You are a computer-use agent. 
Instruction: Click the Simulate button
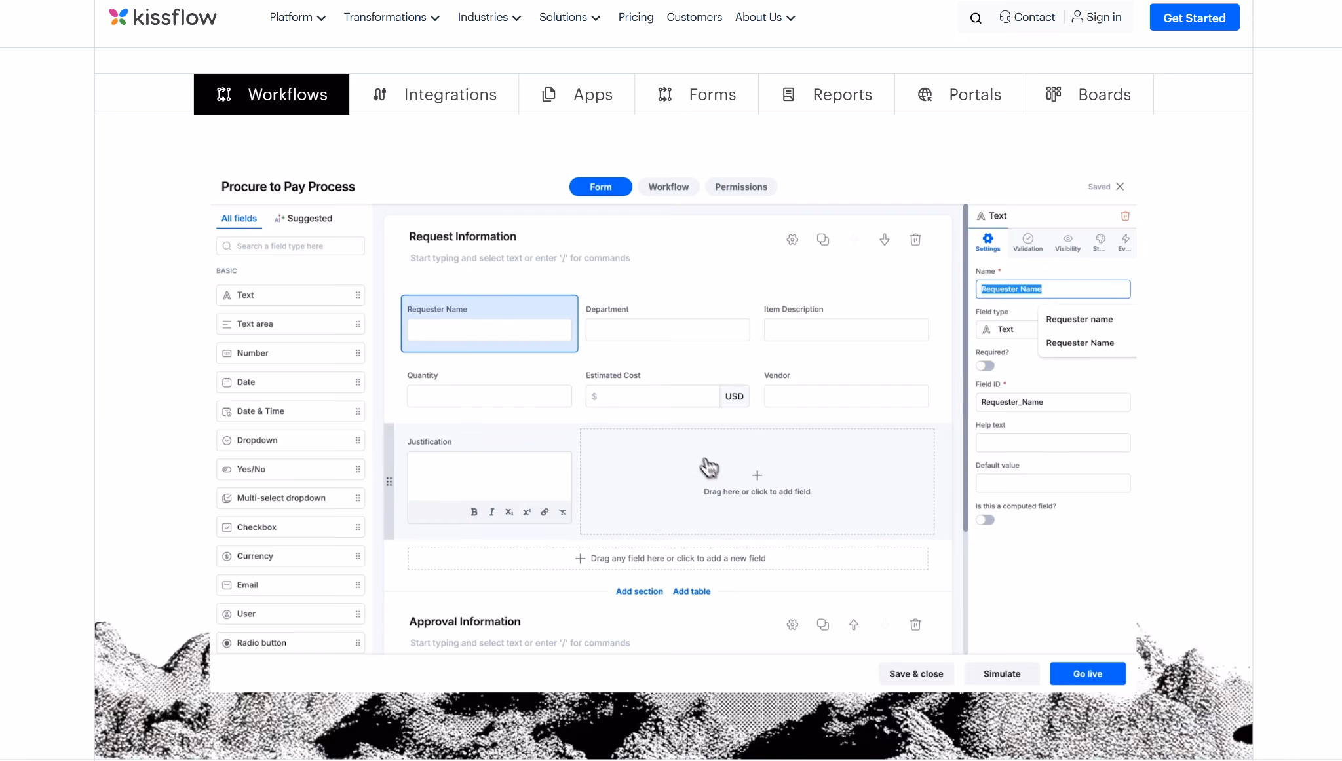(1001, 674)
